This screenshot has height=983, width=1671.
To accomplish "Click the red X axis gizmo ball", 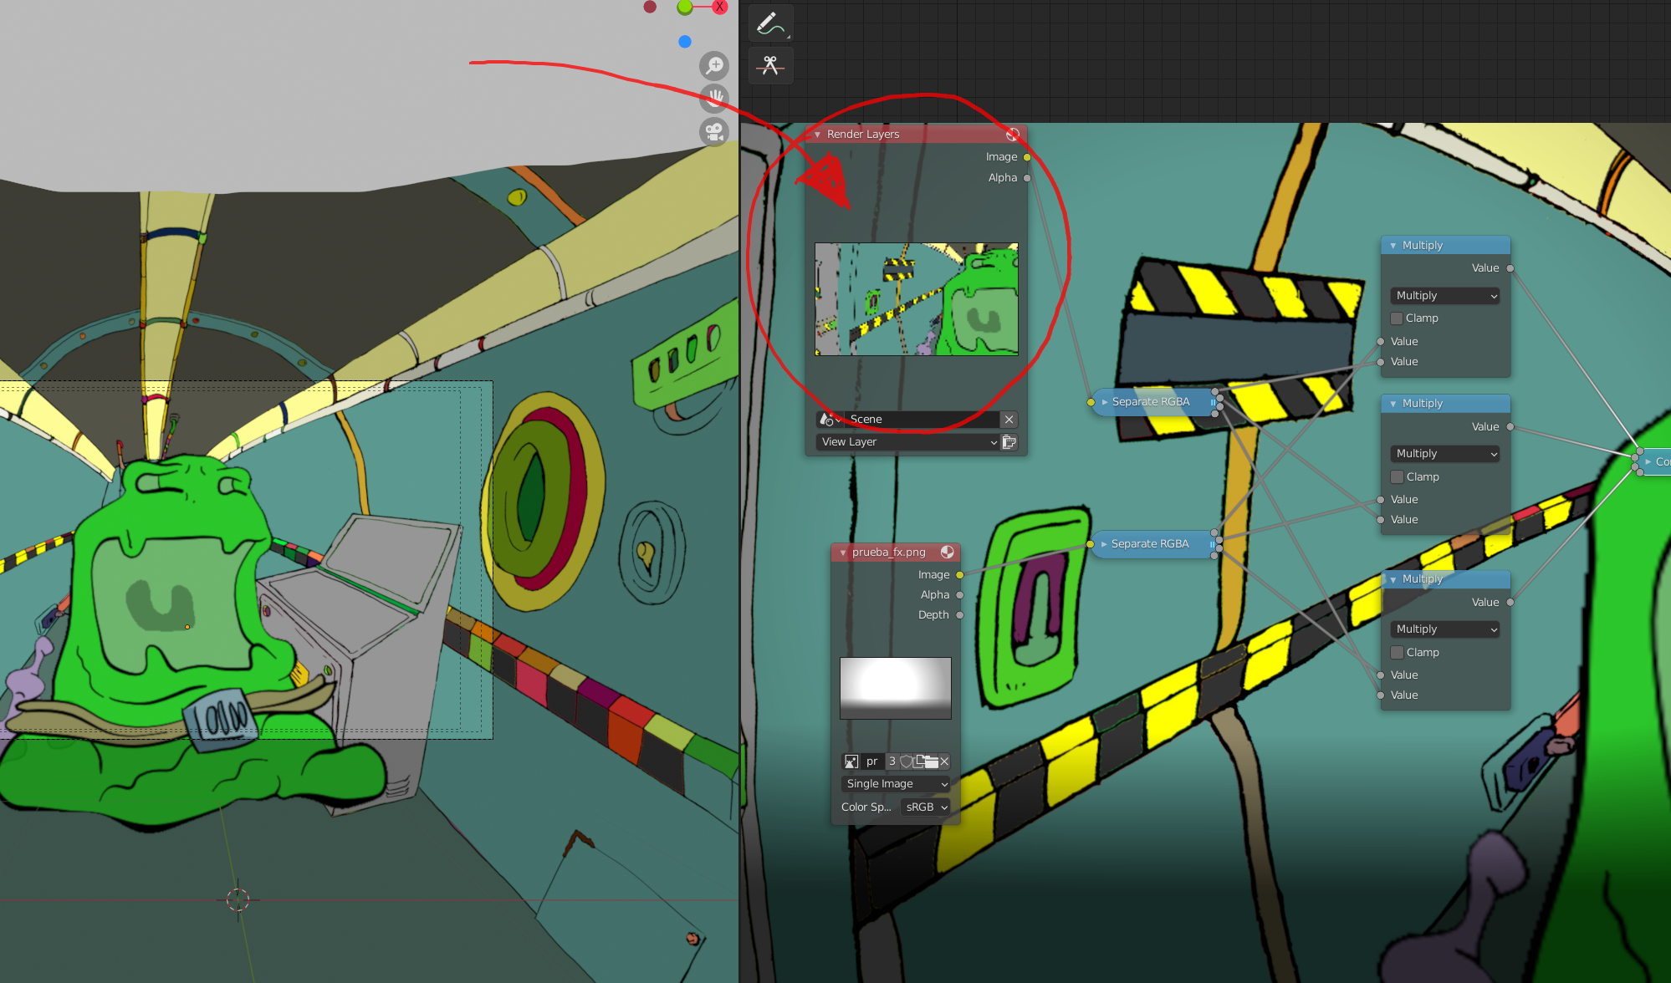I will point(719,7).
